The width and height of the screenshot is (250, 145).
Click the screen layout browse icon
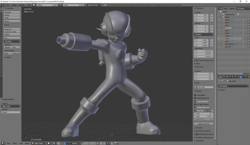34,5
